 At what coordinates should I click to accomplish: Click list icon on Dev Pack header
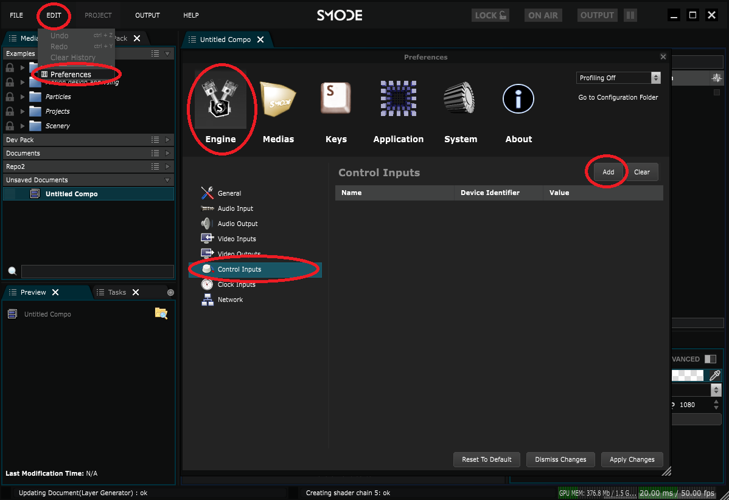155,140
